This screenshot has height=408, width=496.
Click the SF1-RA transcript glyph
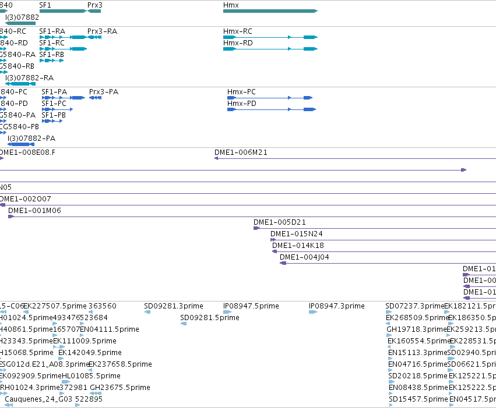tap(63, 37)
